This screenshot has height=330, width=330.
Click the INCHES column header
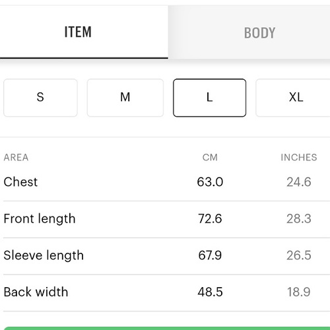point(299,158)
